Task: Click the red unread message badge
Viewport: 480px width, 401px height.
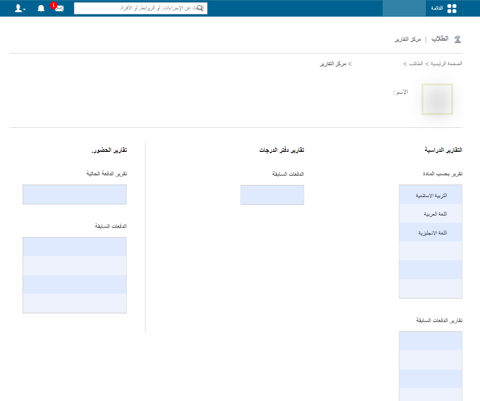Action: pyautogui.click(x=54, y=5)
